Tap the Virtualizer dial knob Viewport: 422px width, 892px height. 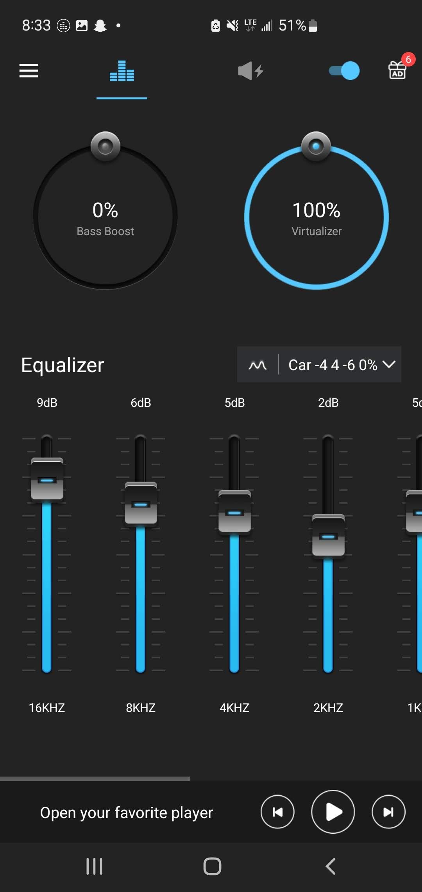(x=316, y=146)
